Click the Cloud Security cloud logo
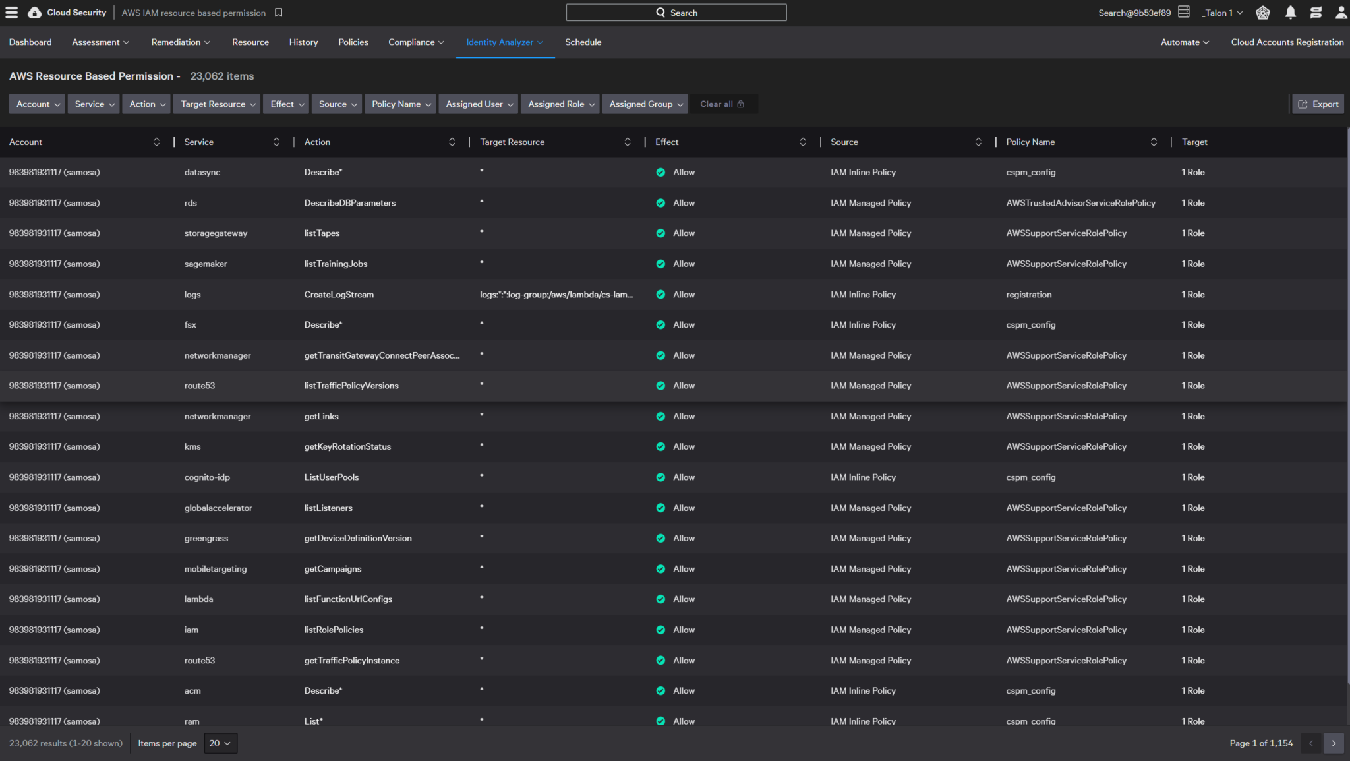 [x=35, y=12]
